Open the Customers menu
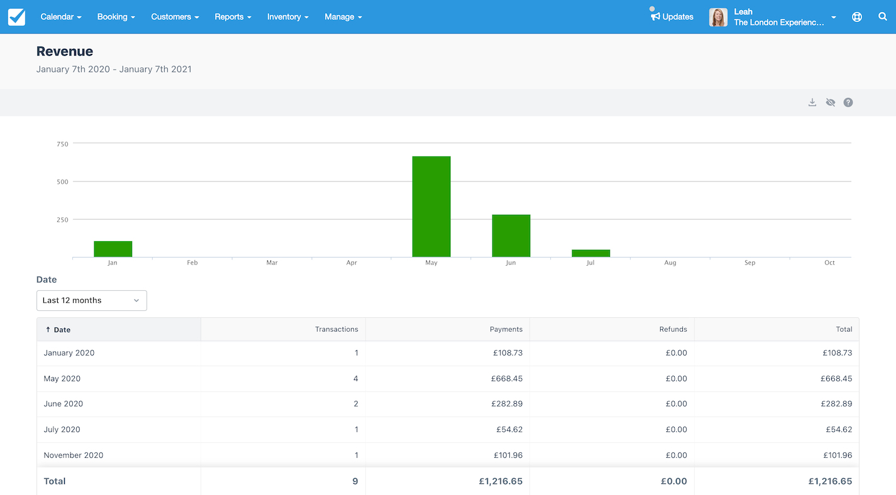Image resolution: width=896 pixels, height=495 pixels. 175,17
